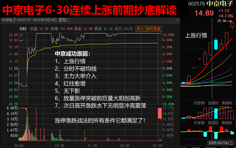Click the 5.00万 volume axis label
This screenshot has height=148, width=236.
12,108
